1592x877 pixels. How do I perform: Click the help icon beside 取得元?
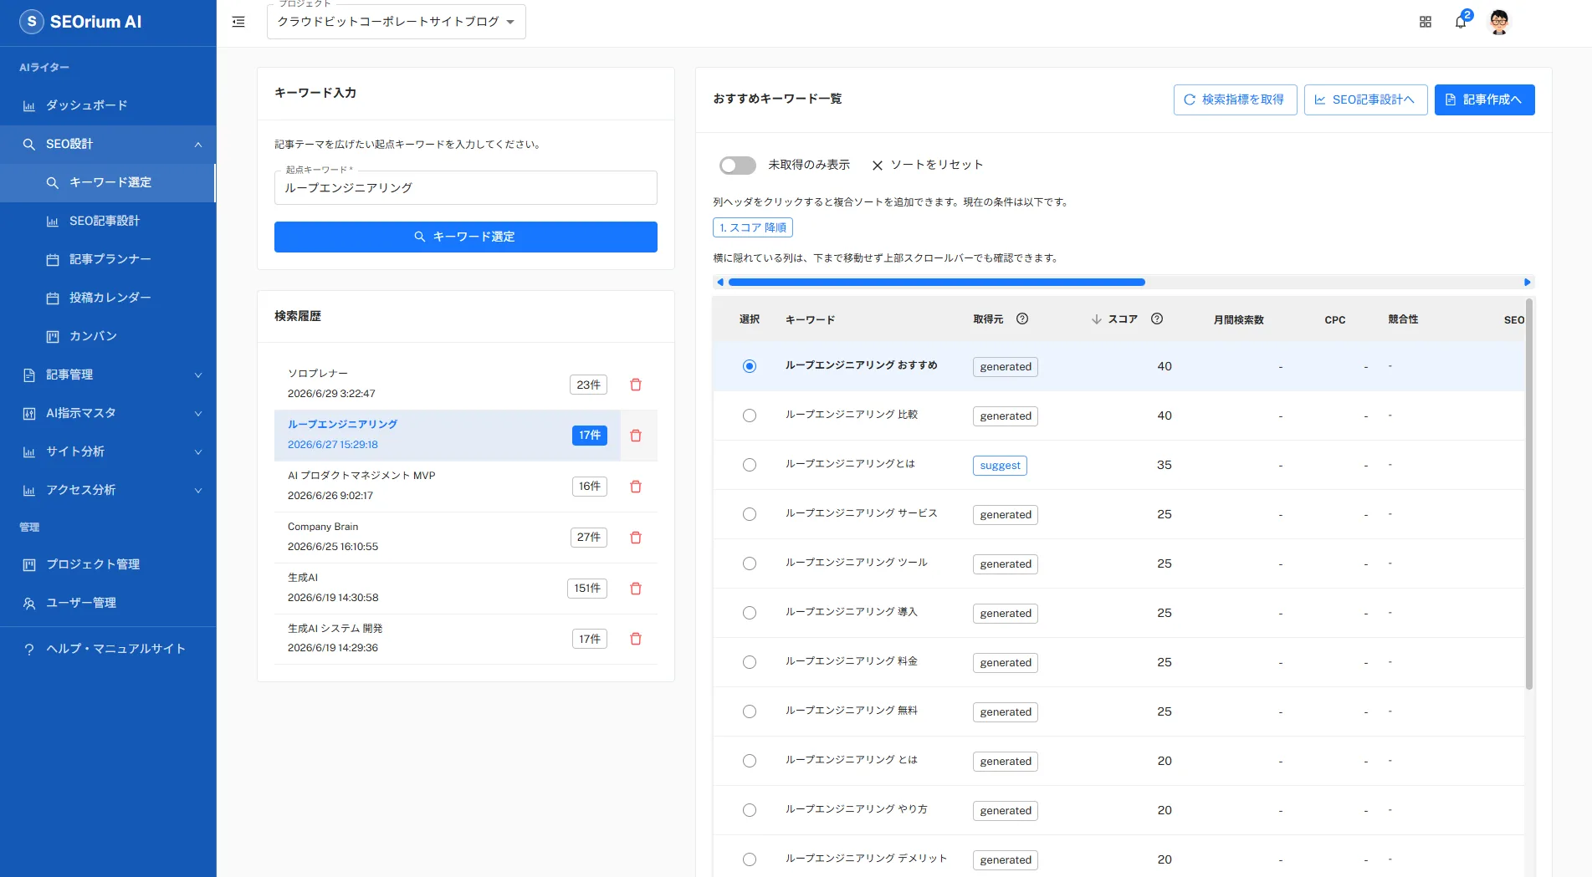point(1022,319)
